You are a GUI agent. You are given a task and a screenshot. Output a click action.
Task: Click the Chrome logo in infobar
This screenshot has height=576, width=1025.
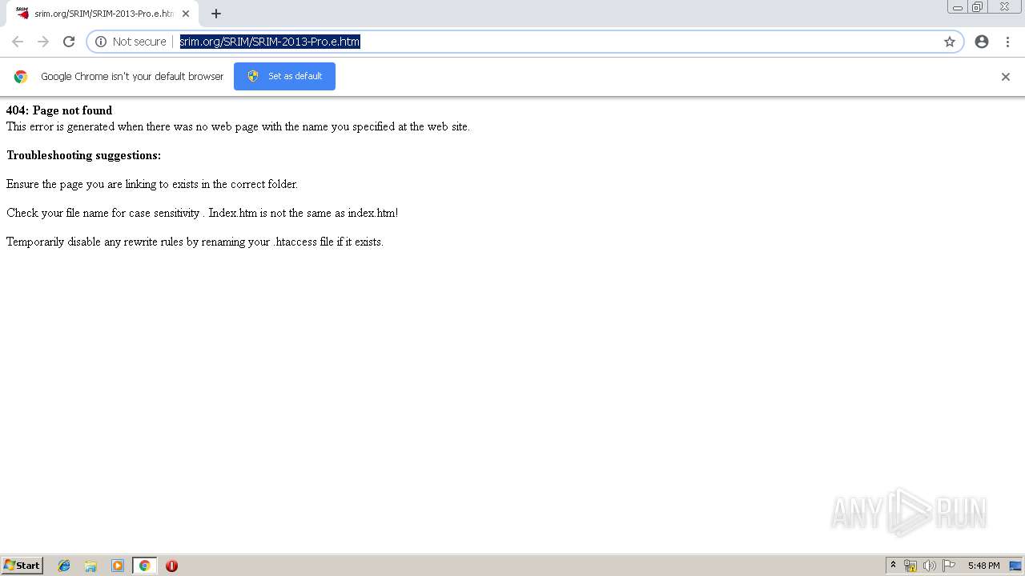21,77
